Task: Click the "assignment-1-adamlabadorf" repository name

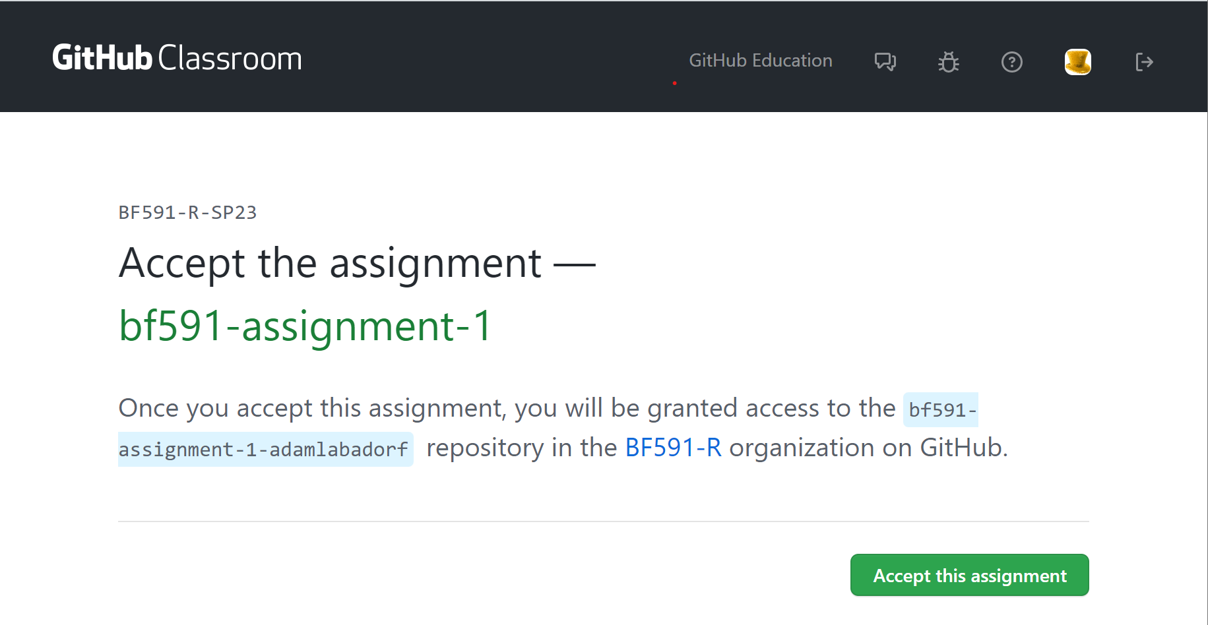Action: [x=264, y=450]
